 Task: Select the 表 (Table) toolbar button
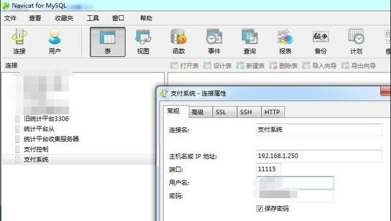107,42
